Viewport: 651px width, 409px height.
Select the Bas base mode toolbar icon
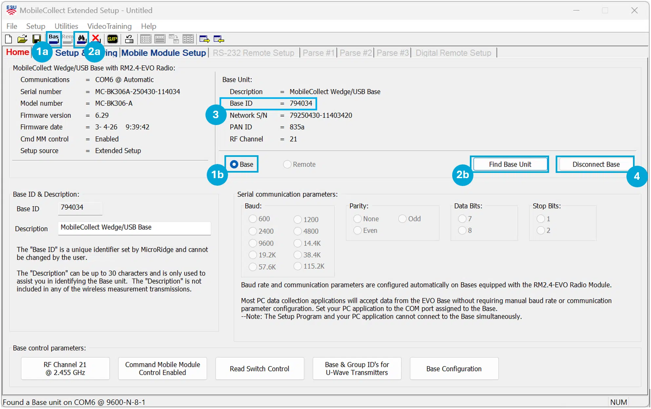(54, 39)
